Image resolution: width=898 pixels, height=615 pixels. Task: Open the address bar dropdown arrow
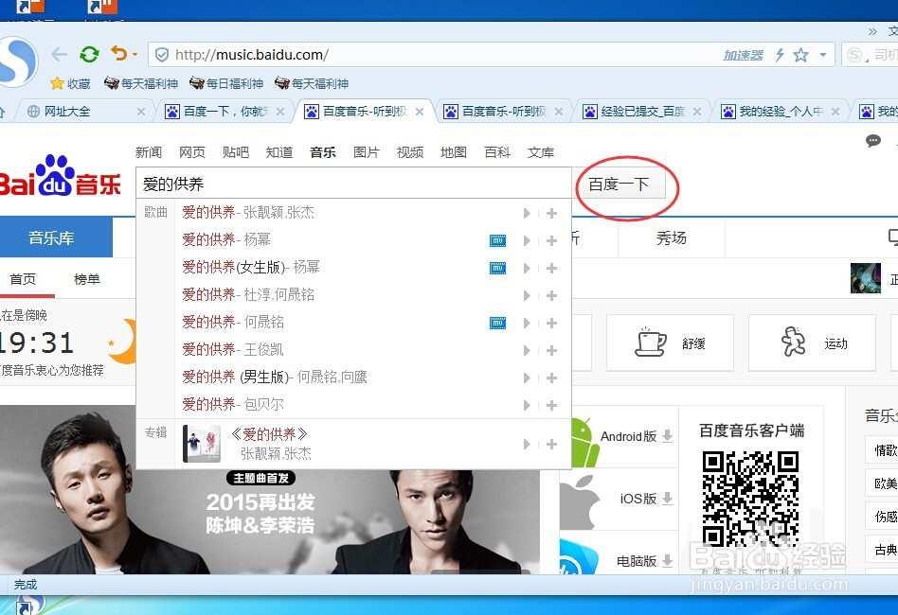[x=823, y=55]
